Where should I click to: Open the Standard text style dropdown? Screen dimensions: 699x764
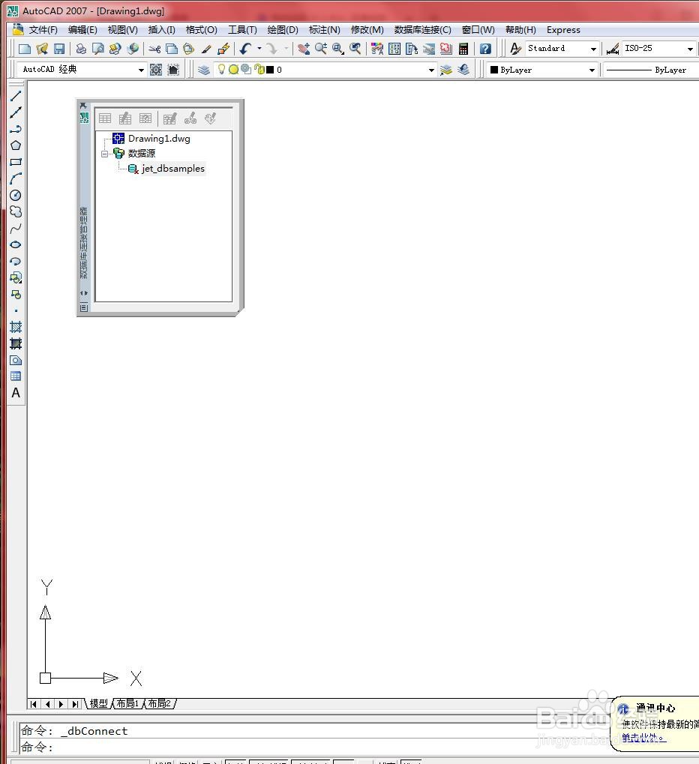[593, 49]
